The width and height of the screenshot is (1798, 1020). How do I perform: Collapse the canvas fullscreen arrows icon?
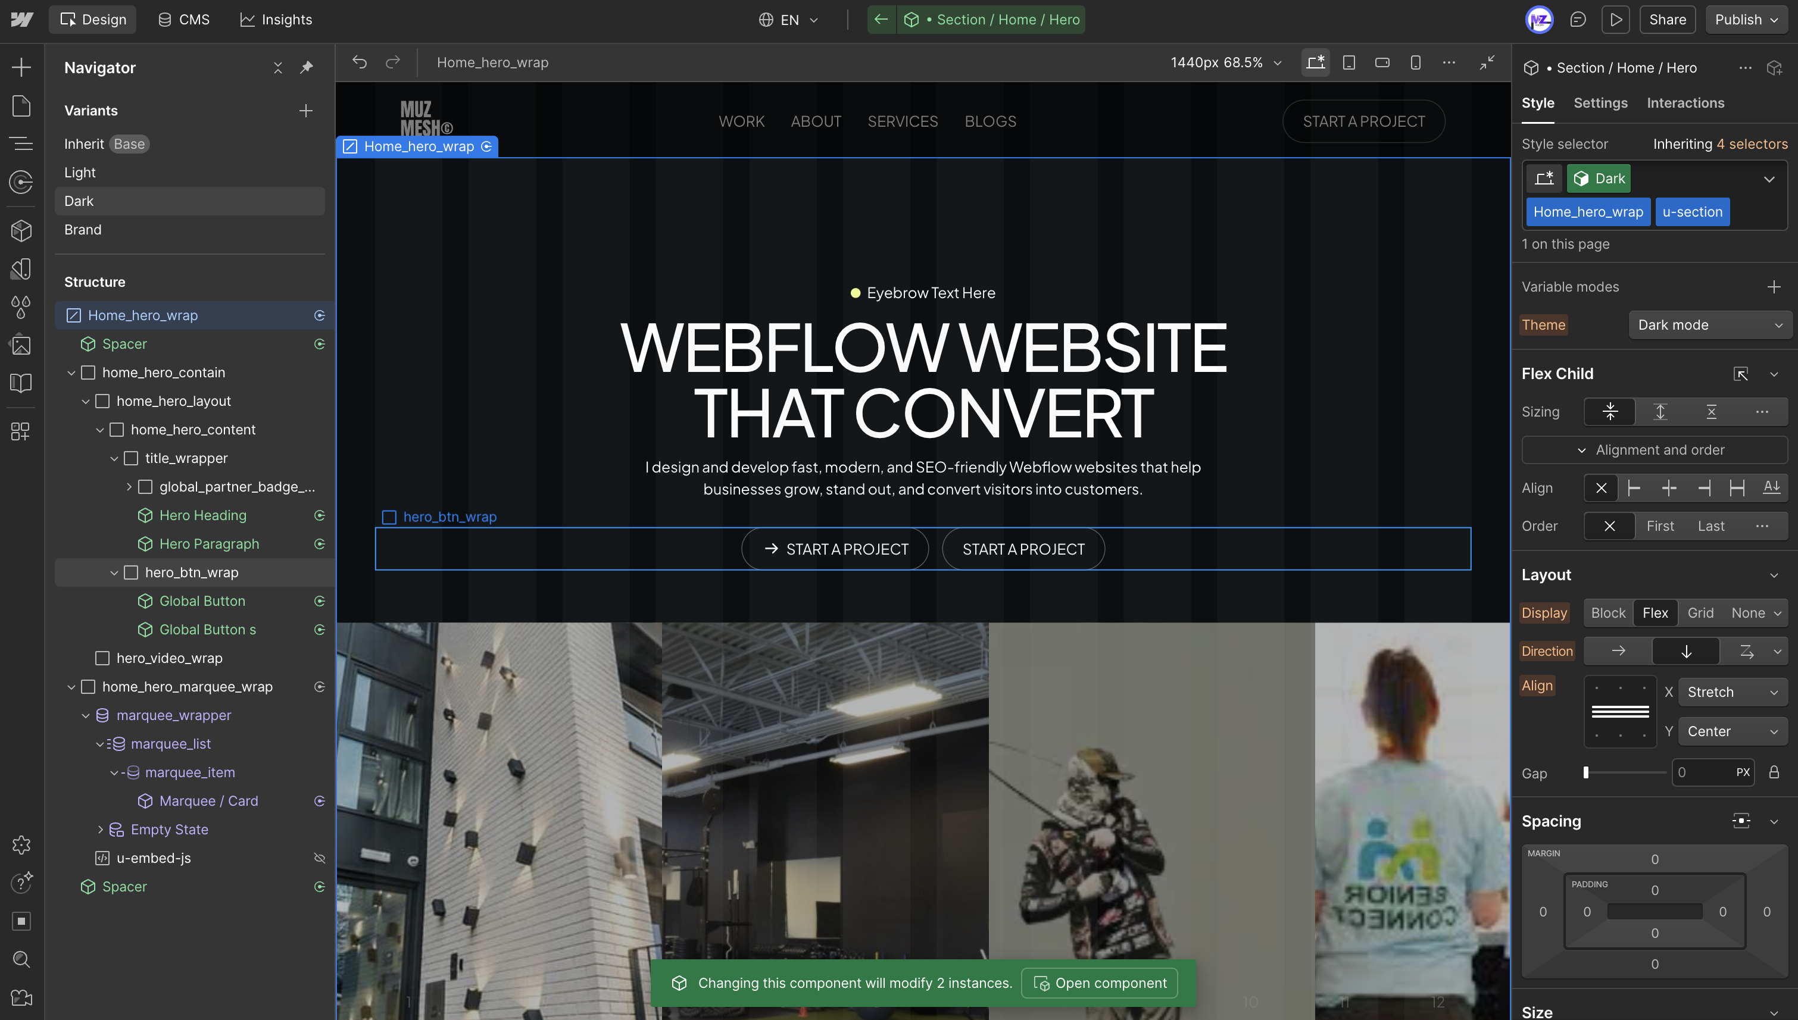(x=1487, y=62)
